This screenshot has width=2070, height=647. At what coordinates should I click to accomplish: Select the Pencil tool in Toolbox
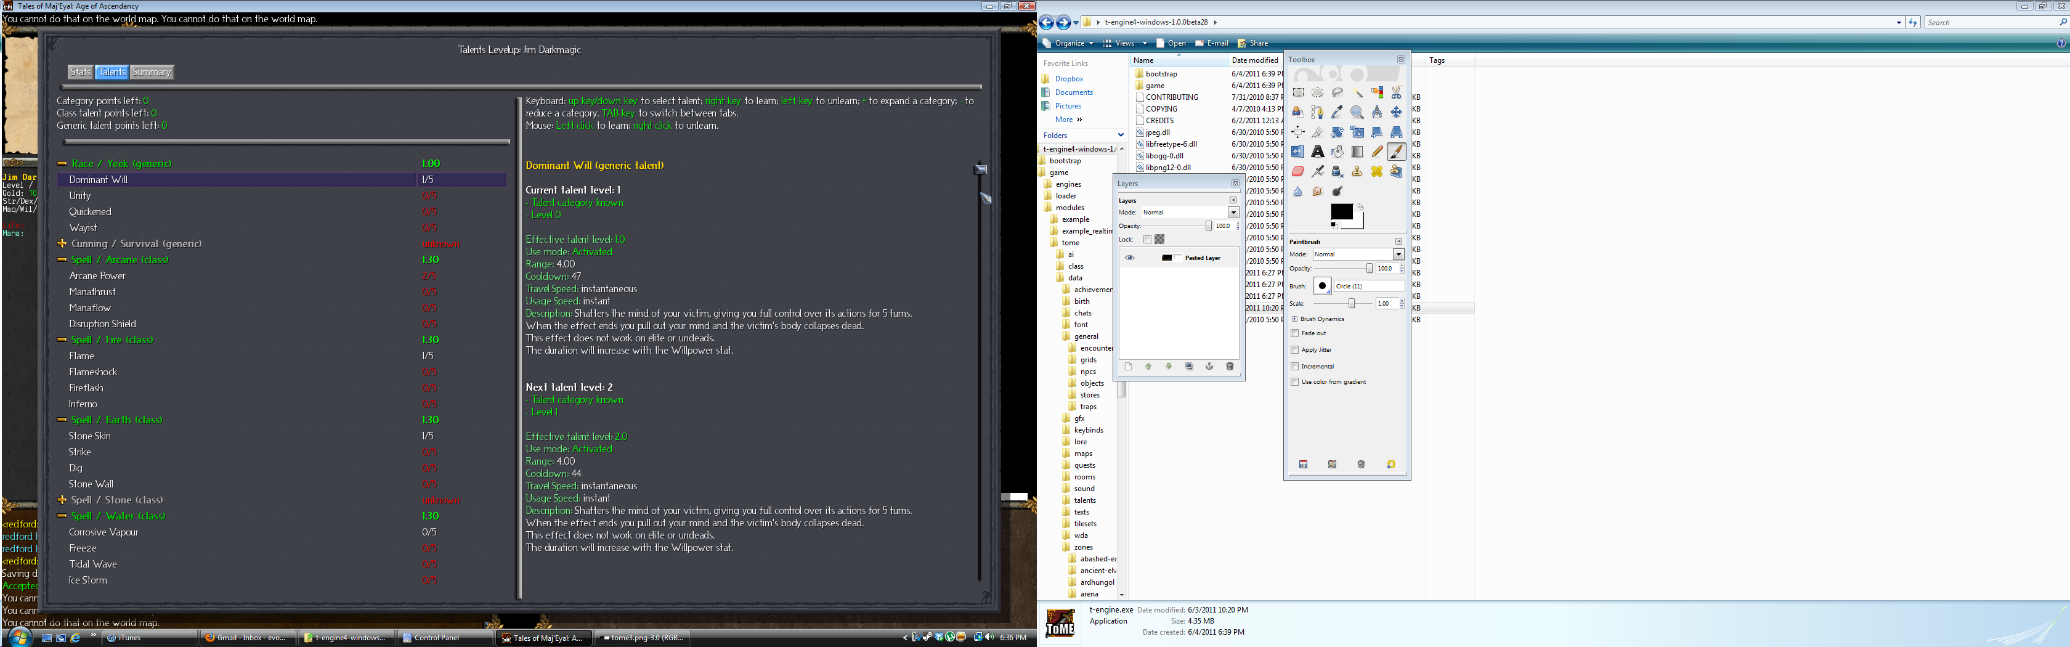[x=1378, y=151]
